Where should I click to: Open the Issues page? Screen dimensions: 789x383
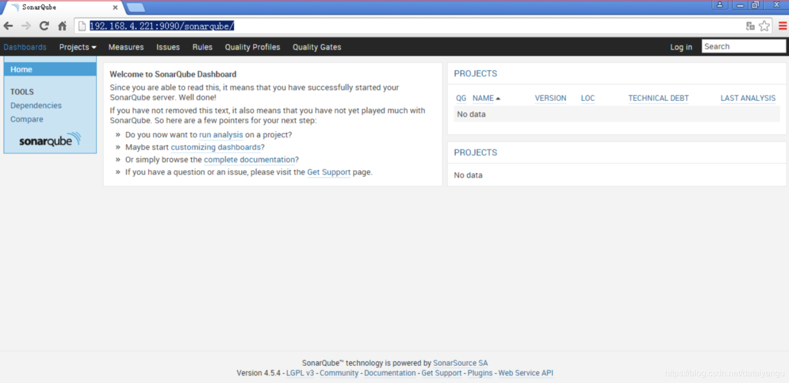coord(168,47)
